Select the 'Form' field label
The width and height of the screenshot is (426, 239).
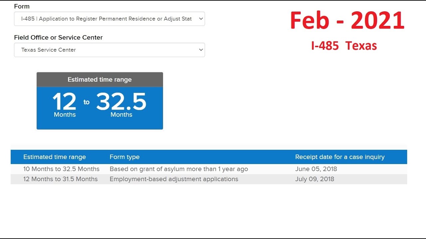point(22,7)
